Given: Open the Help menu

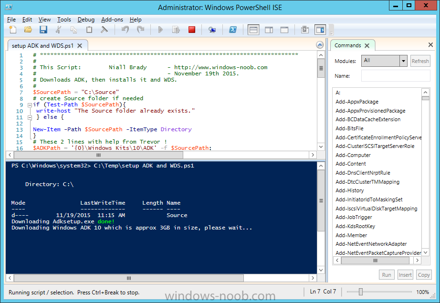Looking at the screenshot, I should [136, 20].
